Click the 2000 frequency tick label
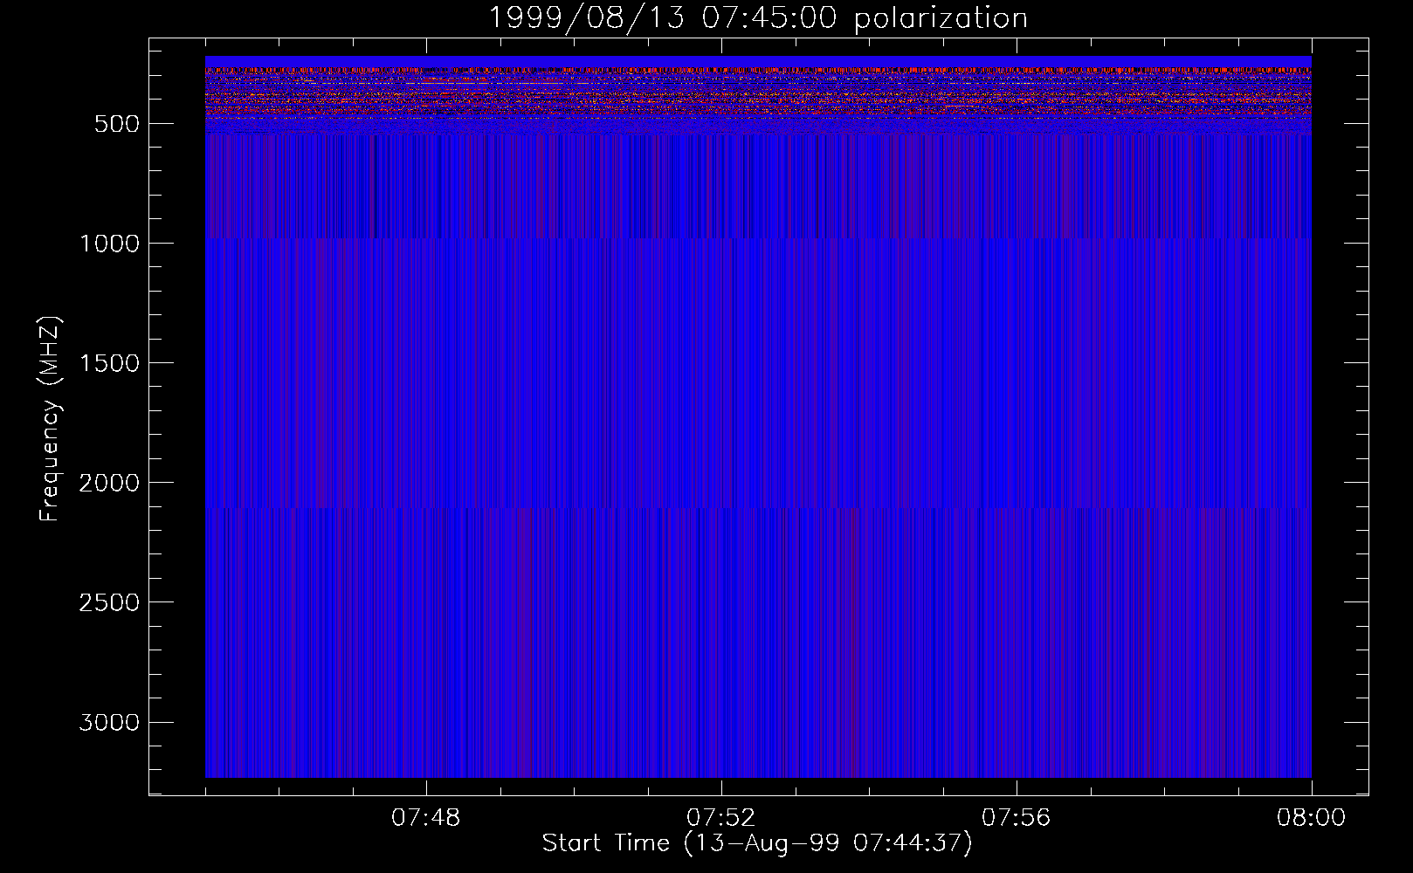Viewport: 1413px width, 873px height. click(x=109, y=483)
